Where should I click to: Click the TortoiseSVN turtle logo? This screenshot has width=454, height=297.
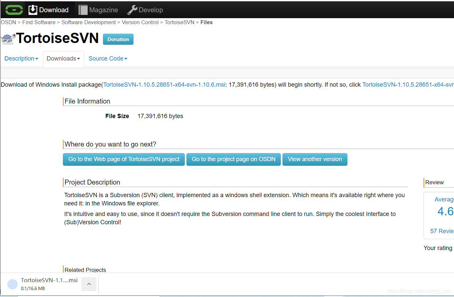click(x=8, y=39)
